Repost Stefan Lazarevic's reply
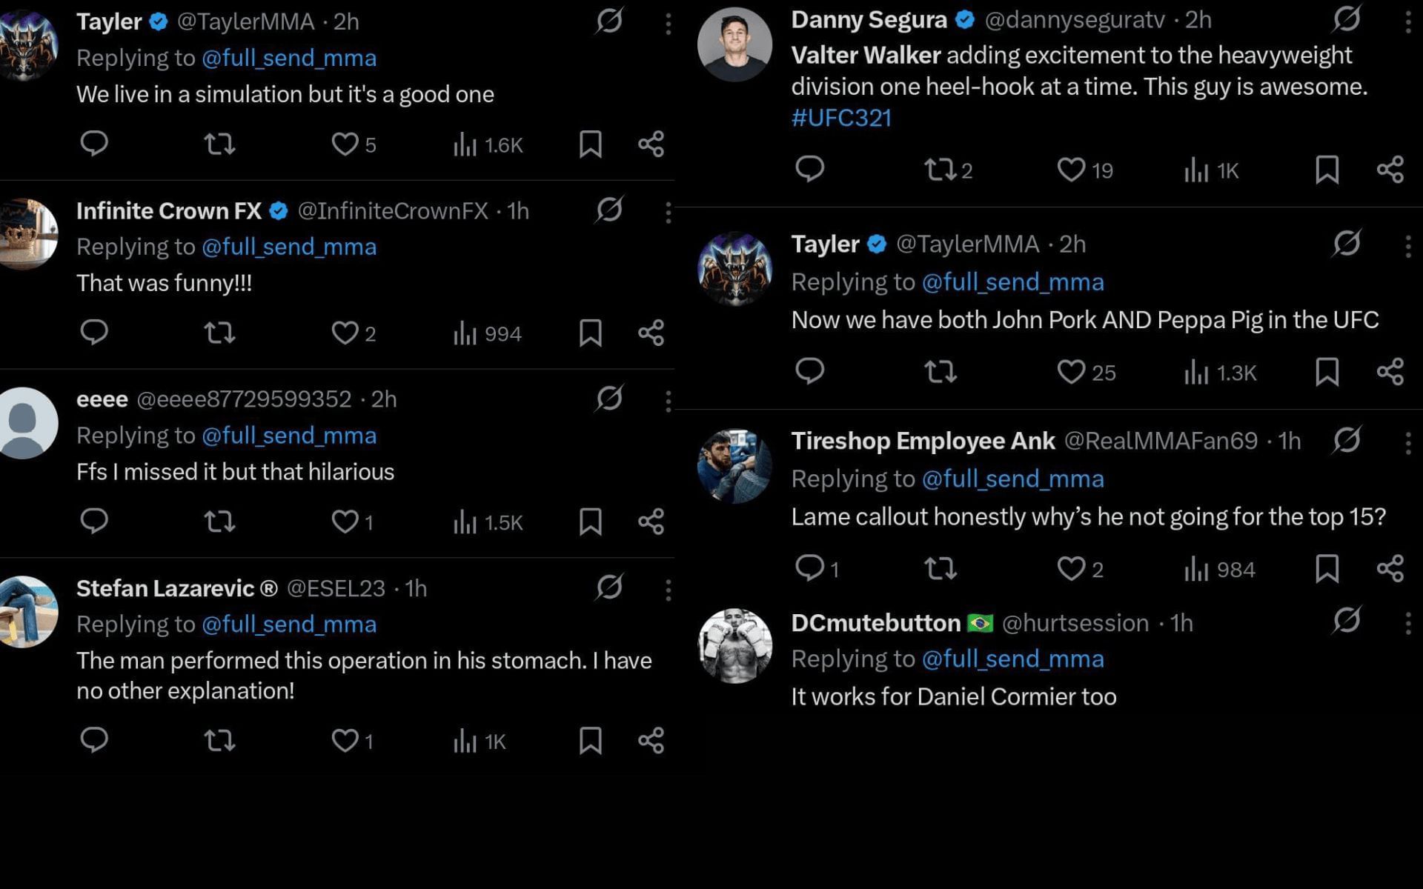1423x889 pixels. pyautogui.click(x=219, y=740)
